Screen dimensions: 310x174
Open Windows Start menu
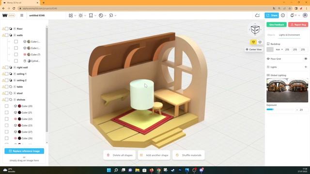pos(108,170)
